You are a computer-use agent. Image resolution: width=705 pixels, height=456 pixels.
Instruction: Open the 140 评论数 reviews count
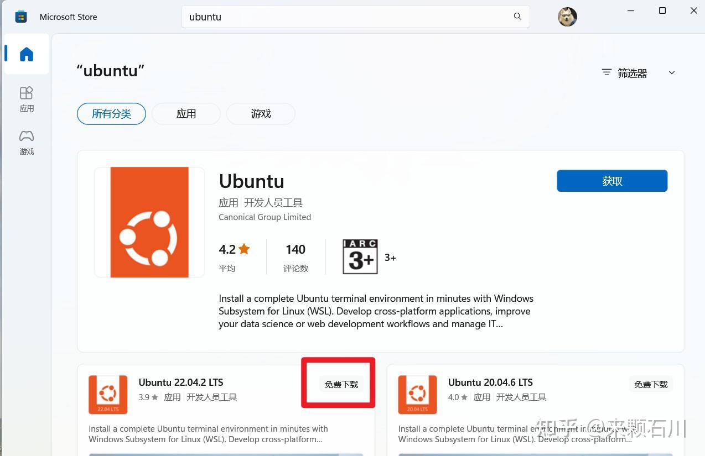(x=295, y=256)
